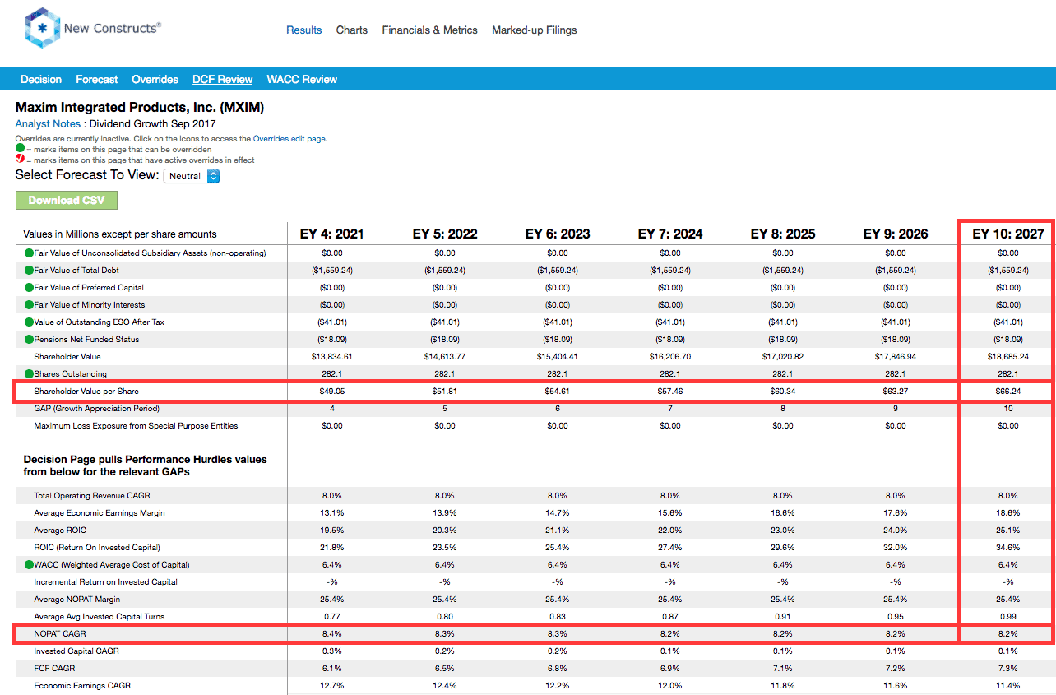Click the $49.05 shareholder value per share cell
This screenshot has width=1056, height=695.
coord(332,391)
